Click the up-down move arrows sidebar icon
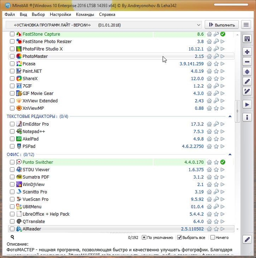Viewport: 256px width, 258px height. pyautogui.click(x=248, y=72)
